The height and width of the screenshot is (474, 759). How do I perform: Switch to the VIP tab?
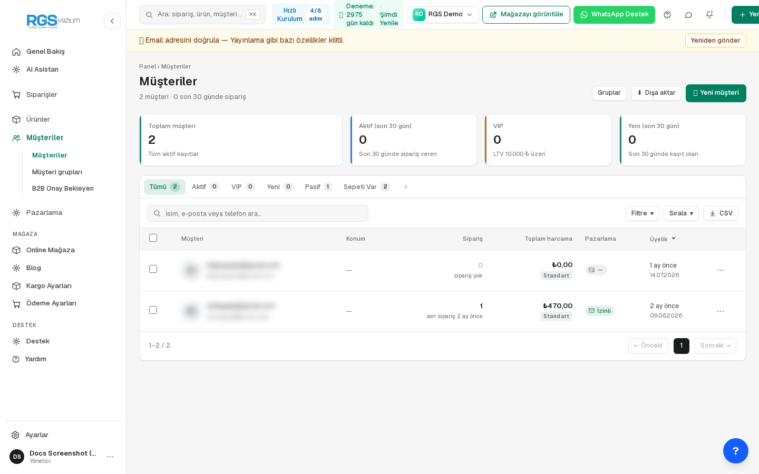pos(243,187)
